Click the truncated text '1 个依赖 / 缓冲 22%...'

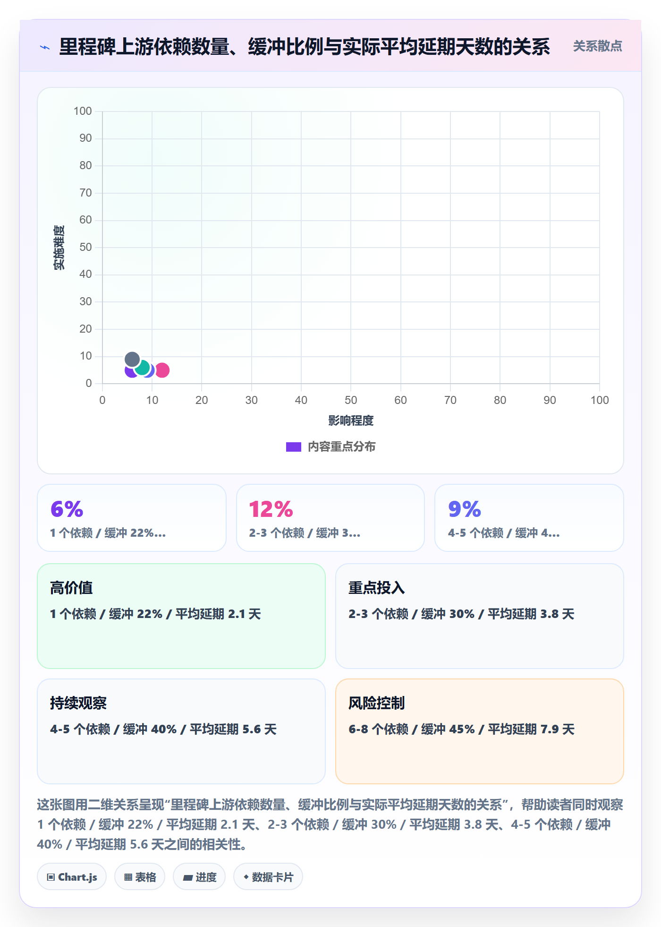coord(108,533)
